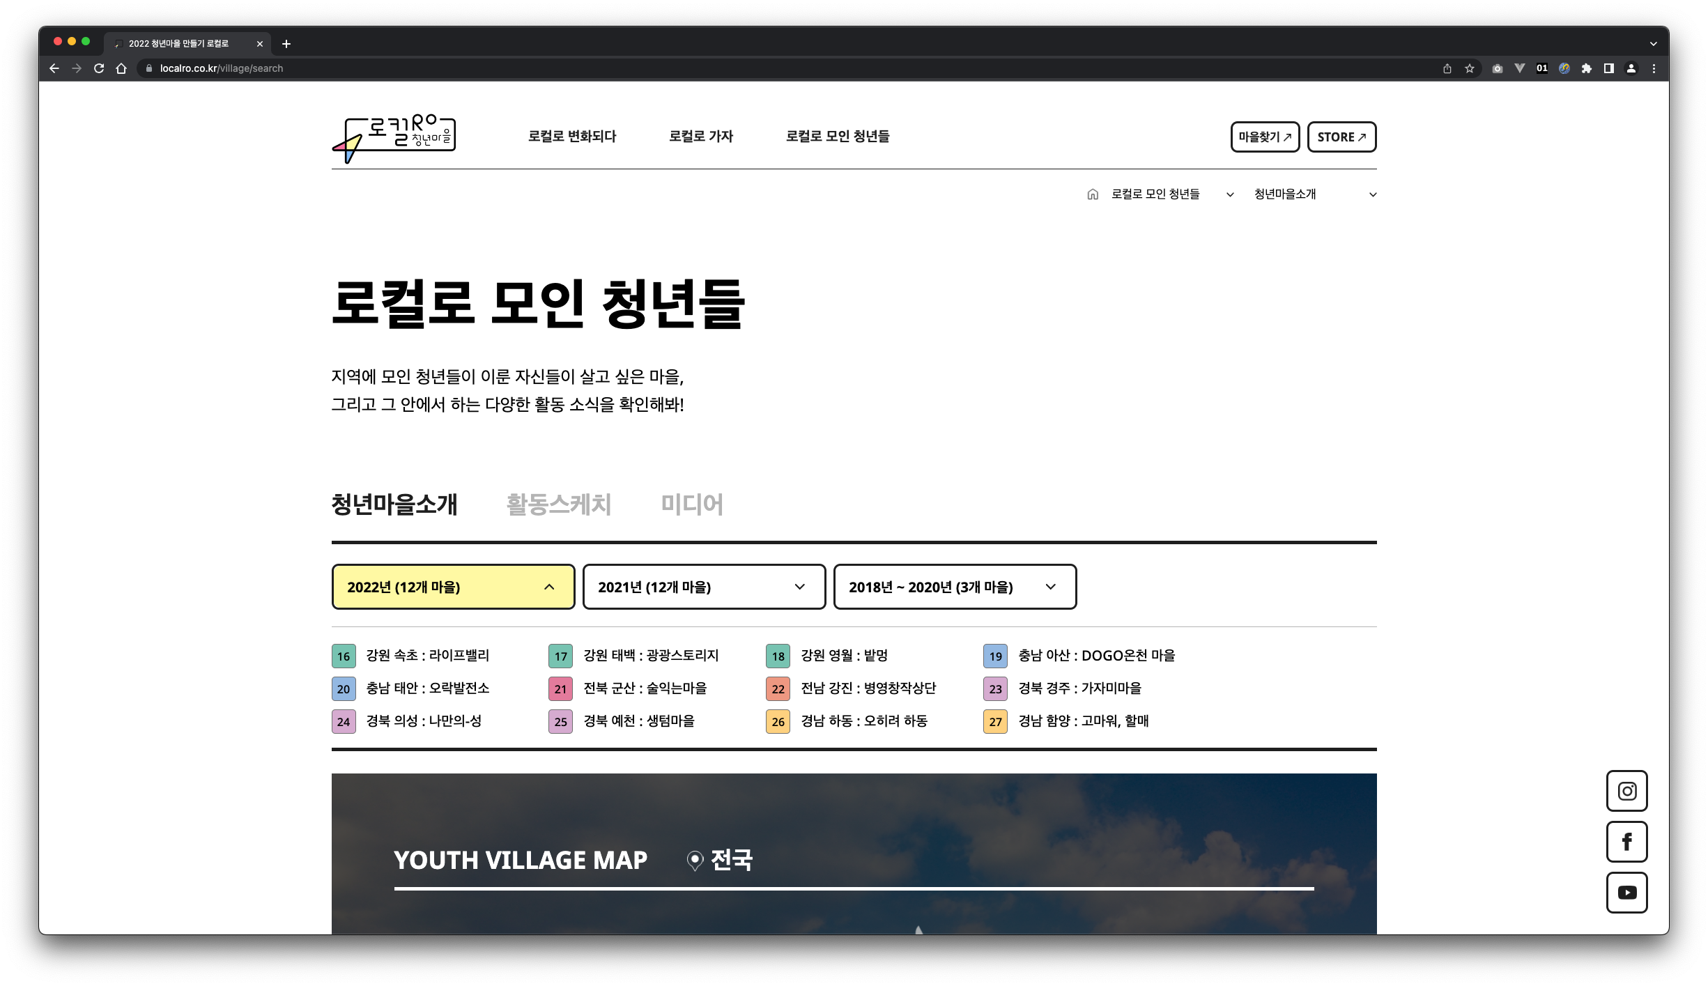Reload the page
The image size is (1708, 986).
99,68
